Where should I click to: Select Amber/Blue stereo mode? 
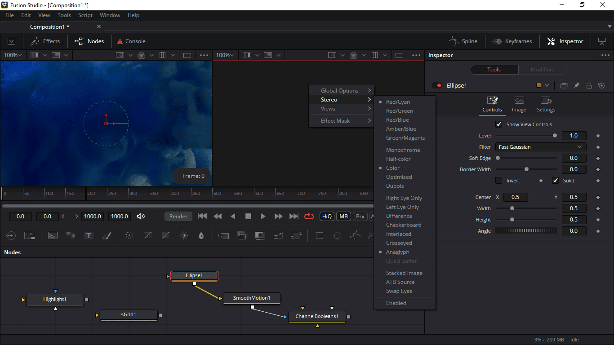[x=401, y=129]
